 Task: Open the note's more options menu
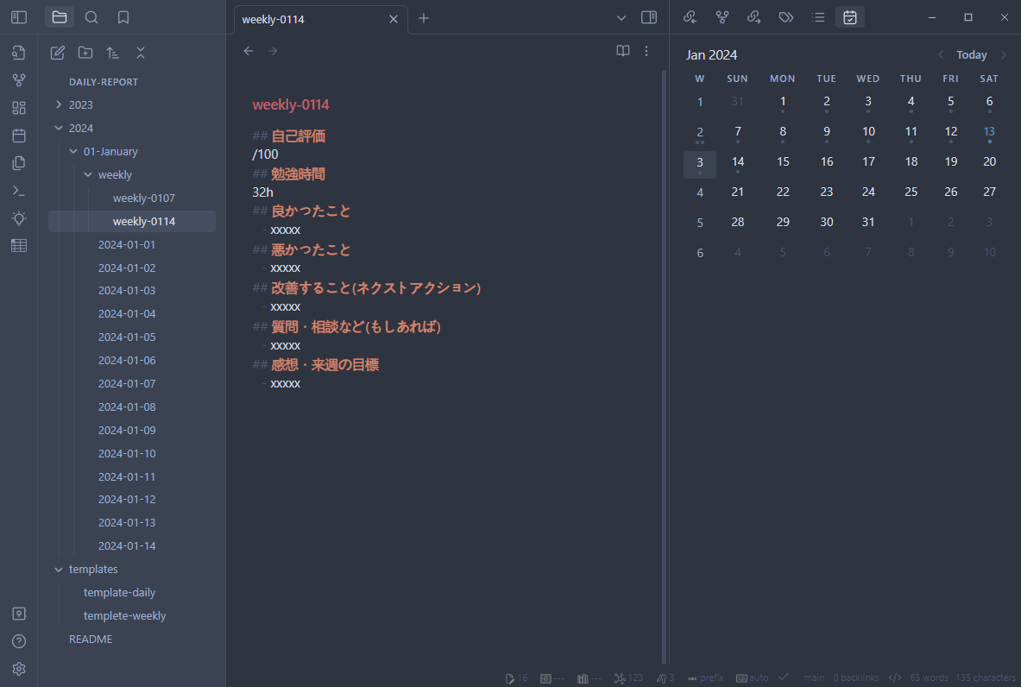(x=646, y=51)
